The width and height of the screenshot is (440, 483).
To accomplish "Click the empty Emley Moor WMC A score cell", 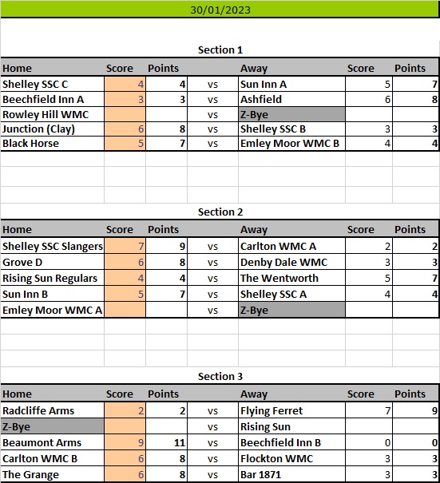I will 125,310.
